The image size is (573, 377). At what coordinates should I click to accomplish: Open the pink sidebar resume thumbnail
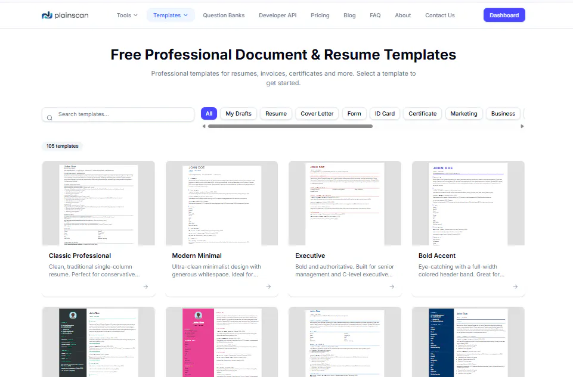(x=222, y=342)
